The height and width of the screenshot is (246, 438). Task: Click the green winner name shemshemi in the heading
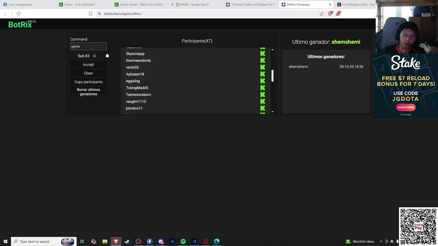coord(346,42)
